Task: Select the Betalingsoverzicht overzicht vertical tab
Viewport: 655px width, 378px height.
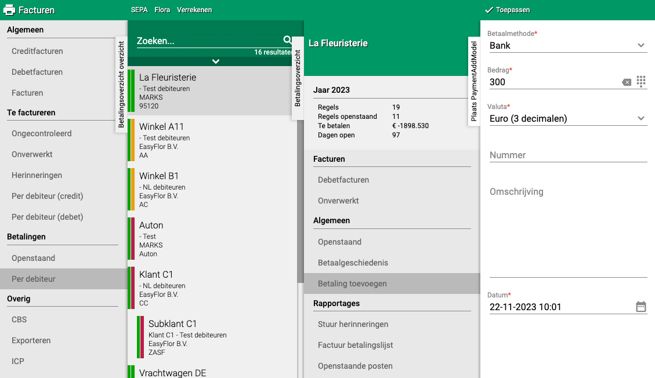Action: pos(121,84)
